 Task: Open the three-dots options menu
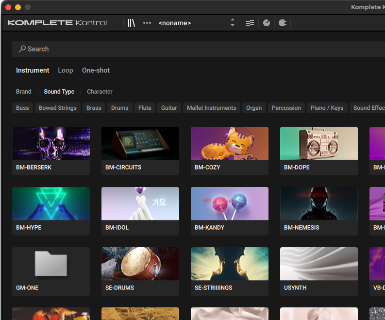[147, 23]
